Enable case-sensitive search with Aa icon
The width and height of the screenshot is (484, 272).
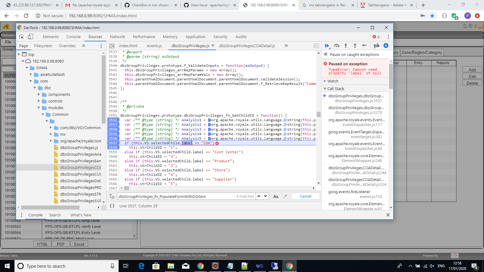276,196
